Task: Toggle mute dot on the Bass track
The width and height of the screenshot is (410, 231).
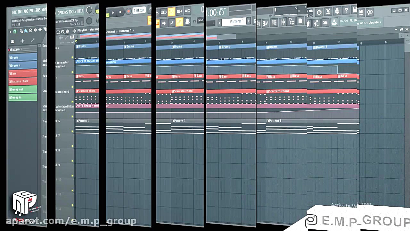Action: tap(72, 87)
